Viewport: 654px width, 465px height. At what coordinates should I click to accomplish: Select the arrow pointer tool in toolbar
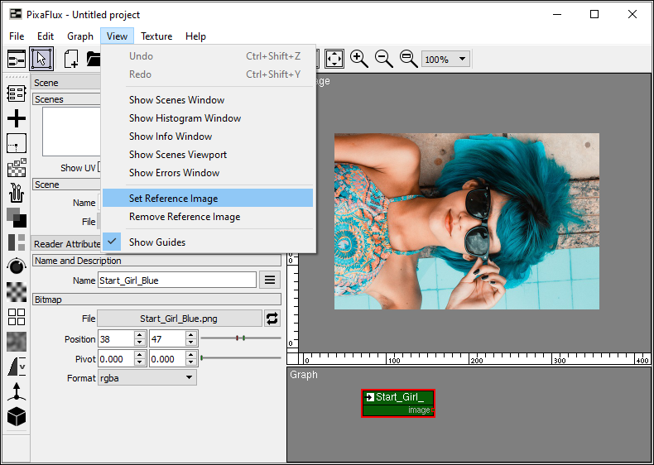43,59
